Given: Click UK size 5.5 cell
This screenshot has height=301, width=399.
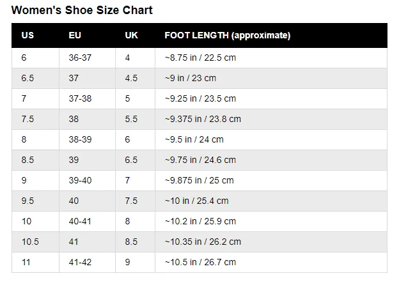Looking at the screenshot, I should (135, 120).
